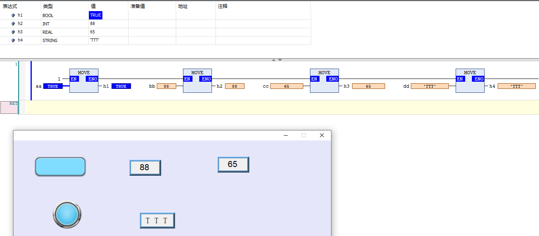Screen dimensions: 539x236
Task: Click the cc inline value 65
Action: coord(287,86)
